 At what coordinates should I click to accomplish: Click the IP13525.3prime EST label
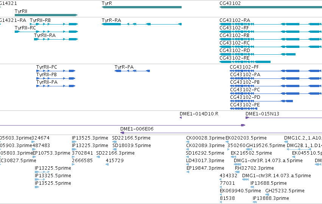pos(90,138)
